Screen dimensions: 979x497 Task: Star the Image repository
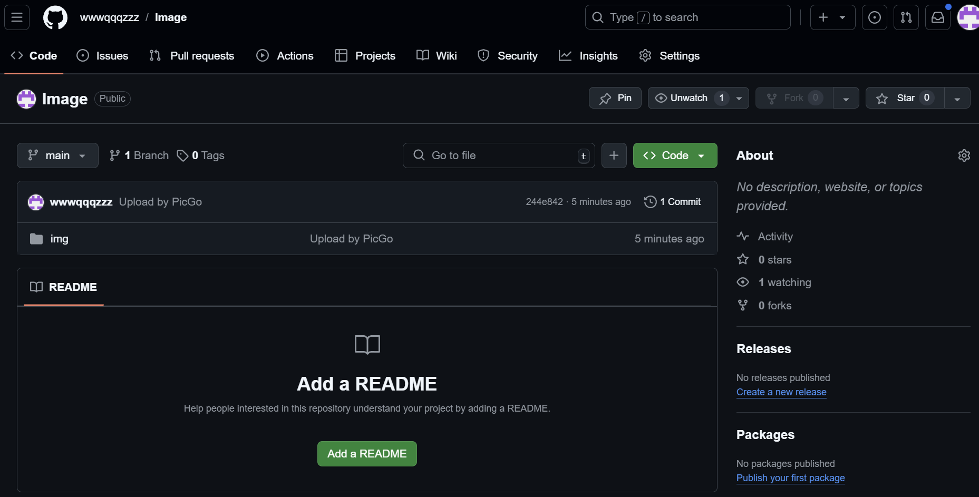(x=905, y=98)
